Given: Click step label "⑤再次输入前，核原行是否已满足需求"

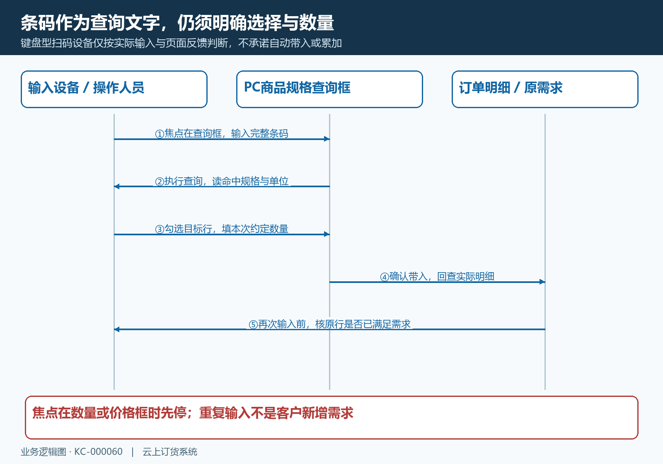Looking at the screenshot, I should [x=329, y=324].
